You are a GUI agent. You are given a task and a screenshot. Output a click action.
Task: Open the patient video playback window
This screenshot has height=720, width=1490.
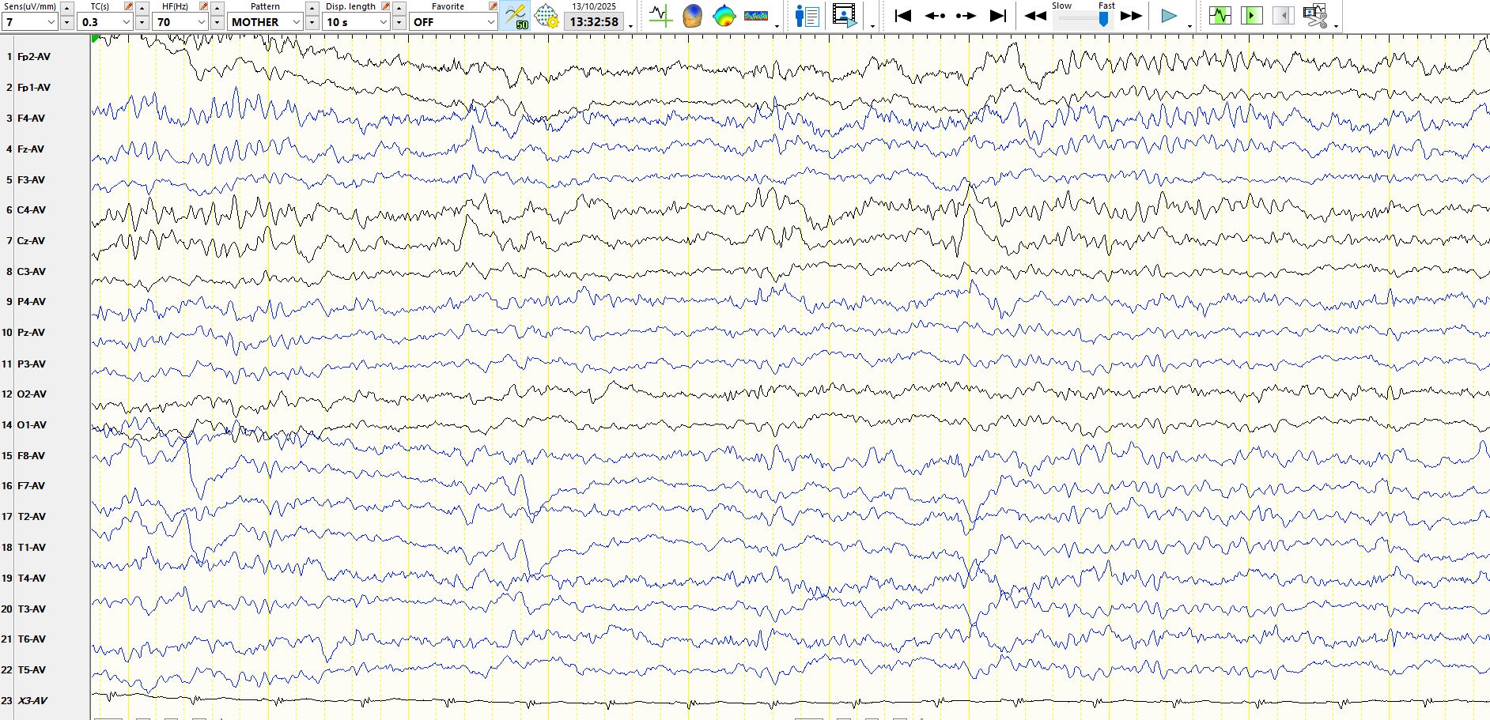pos(845,16)
